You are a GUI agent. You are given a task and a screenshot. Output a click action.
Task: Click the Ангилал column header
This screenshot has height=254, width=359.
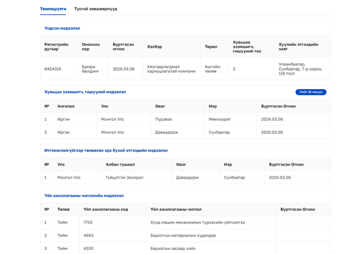66,106
